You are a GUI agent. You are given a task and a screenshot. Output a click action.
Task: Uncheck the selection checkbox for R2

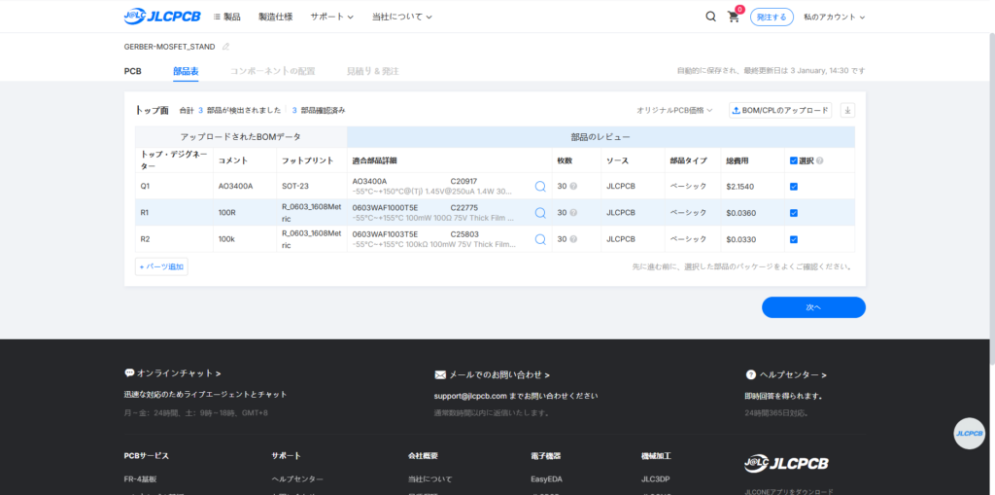point(794,239)
